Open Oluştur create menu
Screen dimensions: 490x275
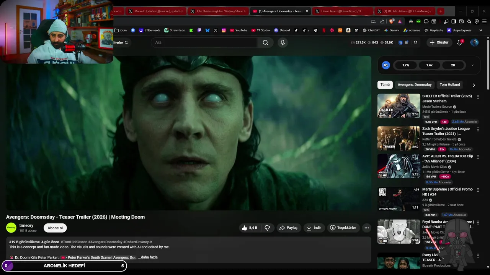click(439, 42)
